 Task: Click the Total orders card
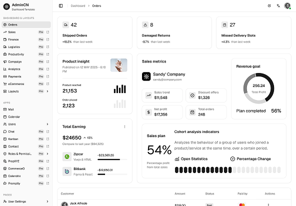(206, 112)
